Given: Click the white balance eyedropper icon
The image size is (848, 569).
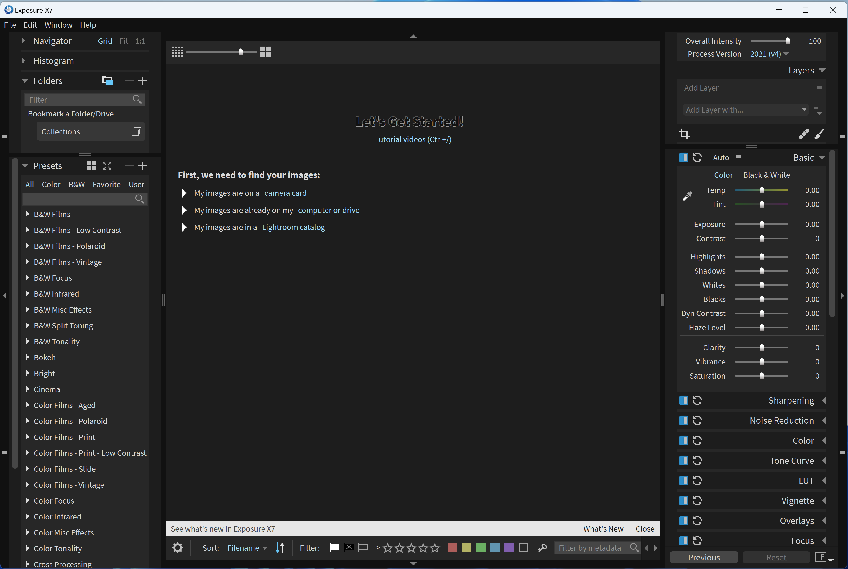Looking at the screenshot, I should tap(687, 196).
